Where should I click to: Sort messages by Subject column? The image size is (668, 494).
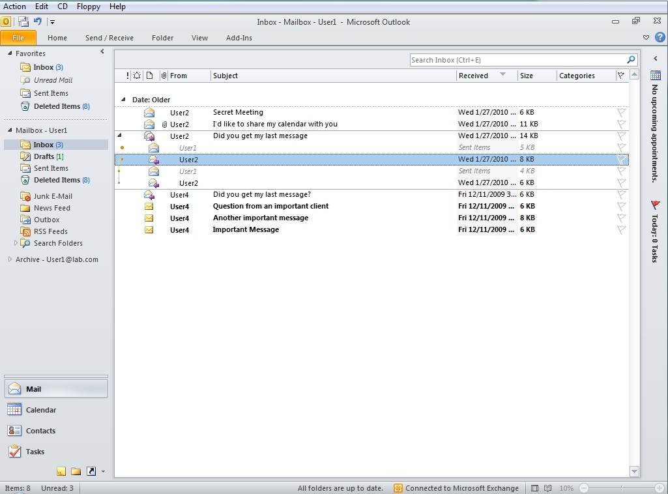333,76
